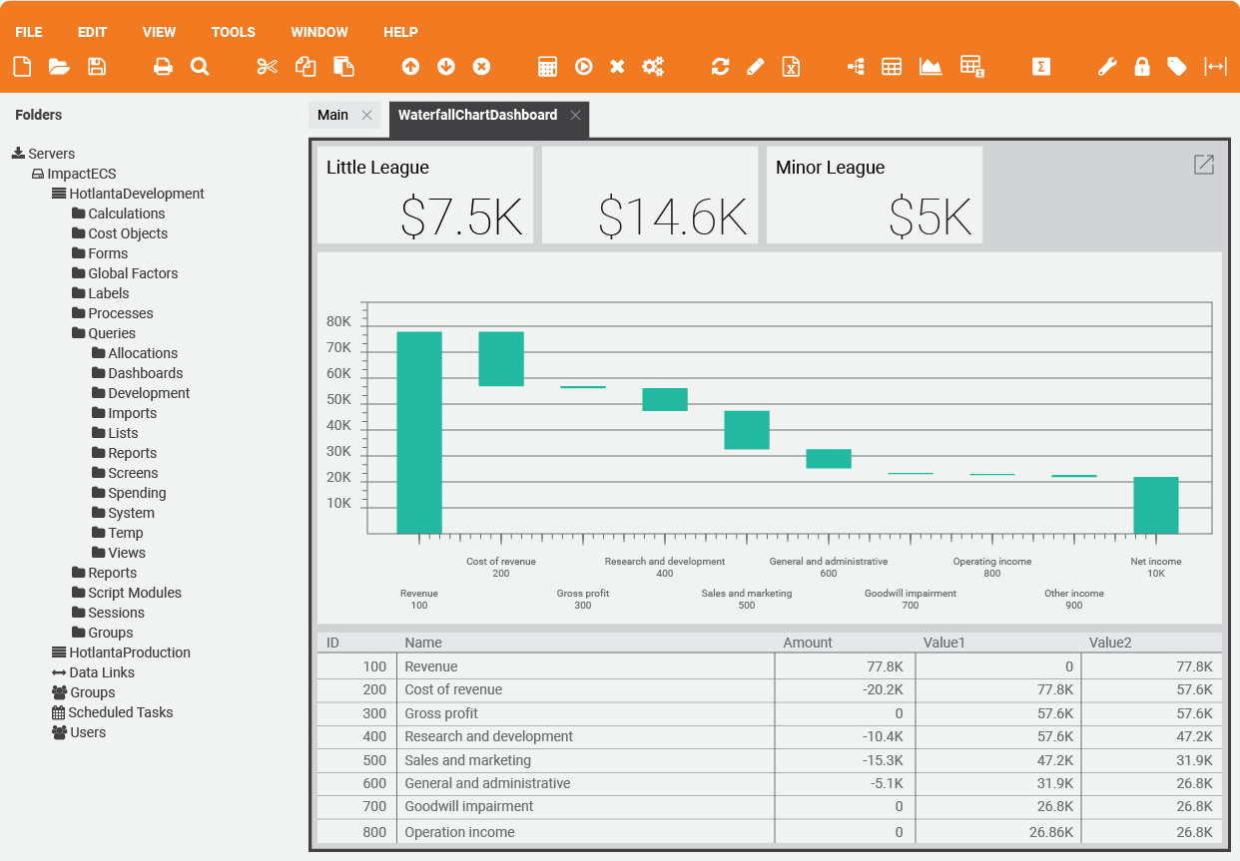The width and height of the screenshot is (1240, 861).
Task: Click the new file icon
Action: (22, 67)
